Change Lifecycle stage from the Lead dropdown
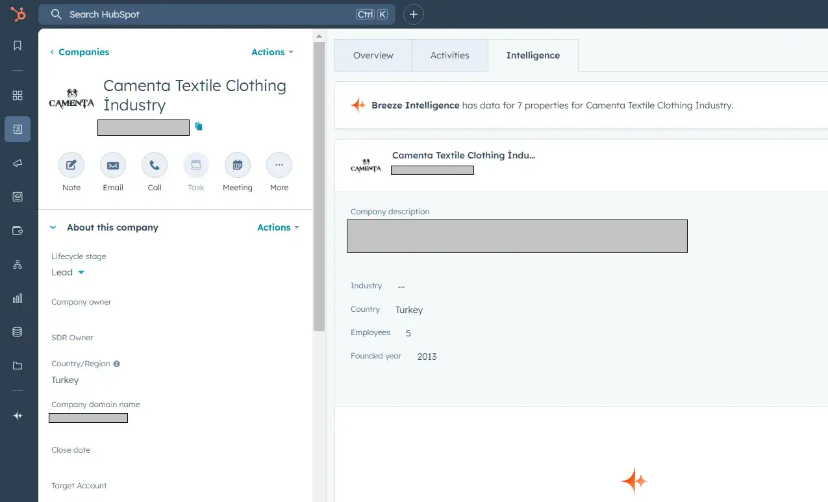Viewport: 828px width, 502px height. (67, 272)
